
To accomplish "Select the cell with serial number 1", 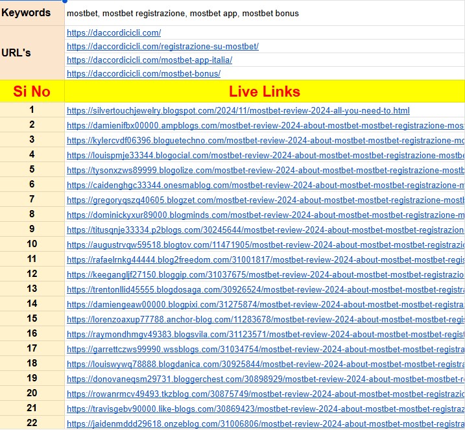I will pos(32,110).
